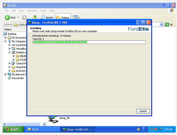The image size is (177, 135).
Task: Click the My Documents folder icon
Action: [9, 37]
